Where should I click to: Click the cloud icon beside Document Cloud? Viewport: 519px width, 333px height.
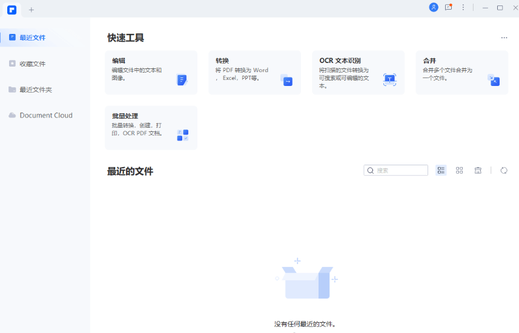tap(12, 115)
